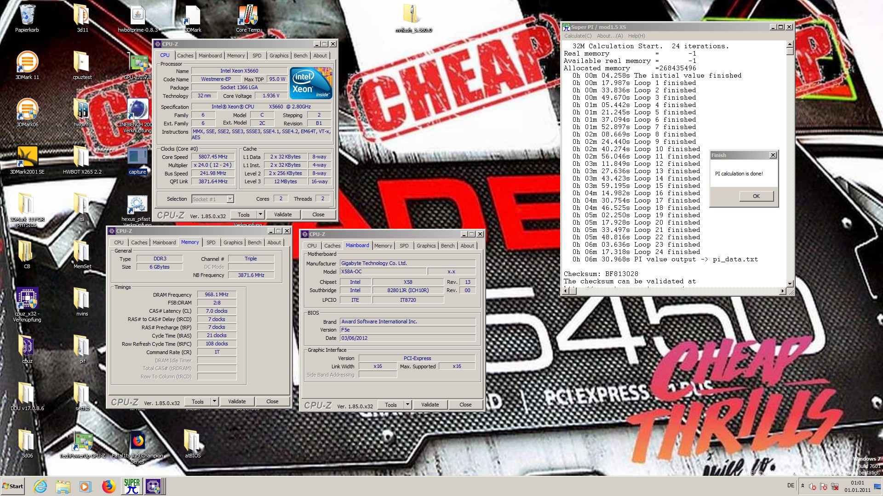The height and width of the screenshot is (496, 883).
Task: Open Windows Media Player taskbar icon
Action: pyautogui.click(x=86, y=486)
